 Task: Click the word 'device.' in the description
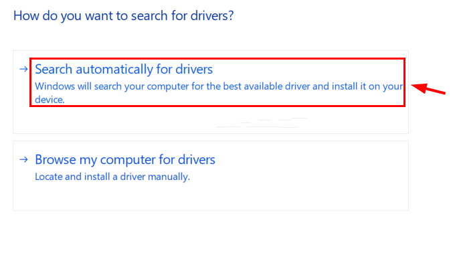coord(50,100)
